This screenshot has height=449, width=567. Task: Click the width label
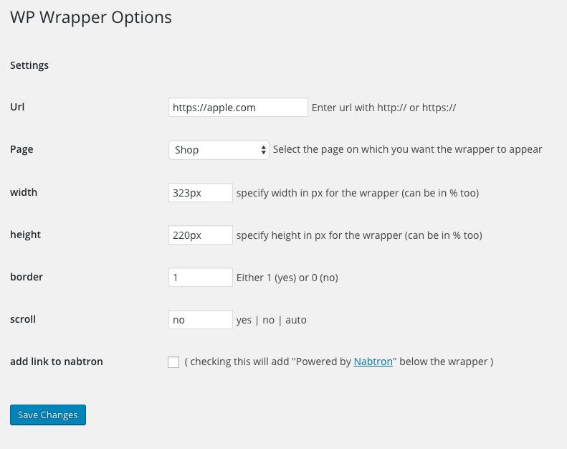click(24, 192)
